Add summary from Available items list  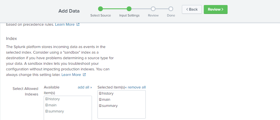point(56,111)
